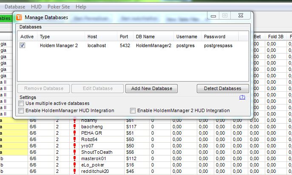This screenshot has height=175, width=292.
Task: Open the Poker Site menu
Action: click(x=59, y=7)
